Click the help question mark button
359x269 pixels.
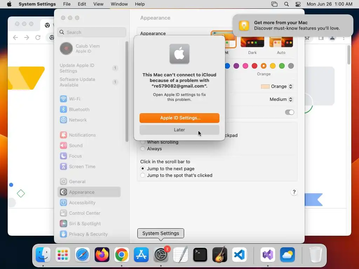(294, 192)
